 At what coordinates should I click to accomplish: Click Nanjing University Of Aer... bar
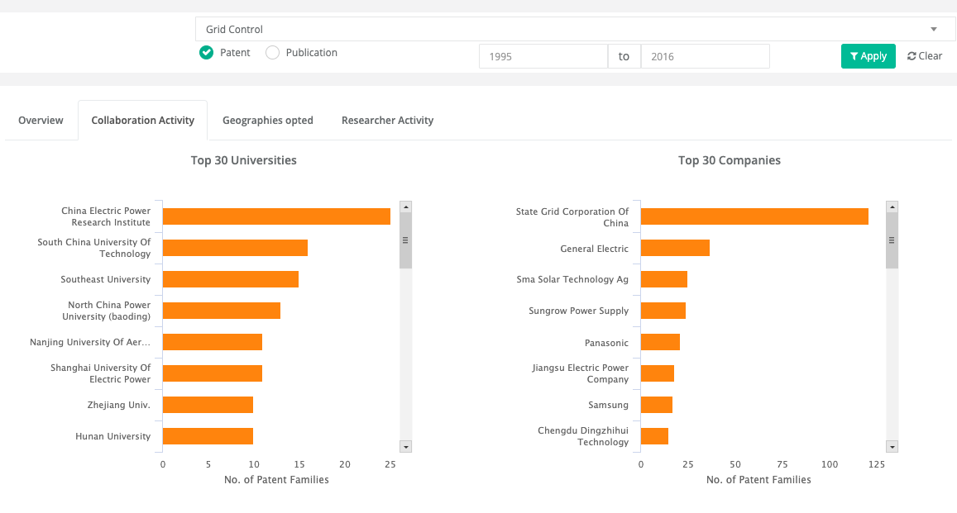coord(213,342)
